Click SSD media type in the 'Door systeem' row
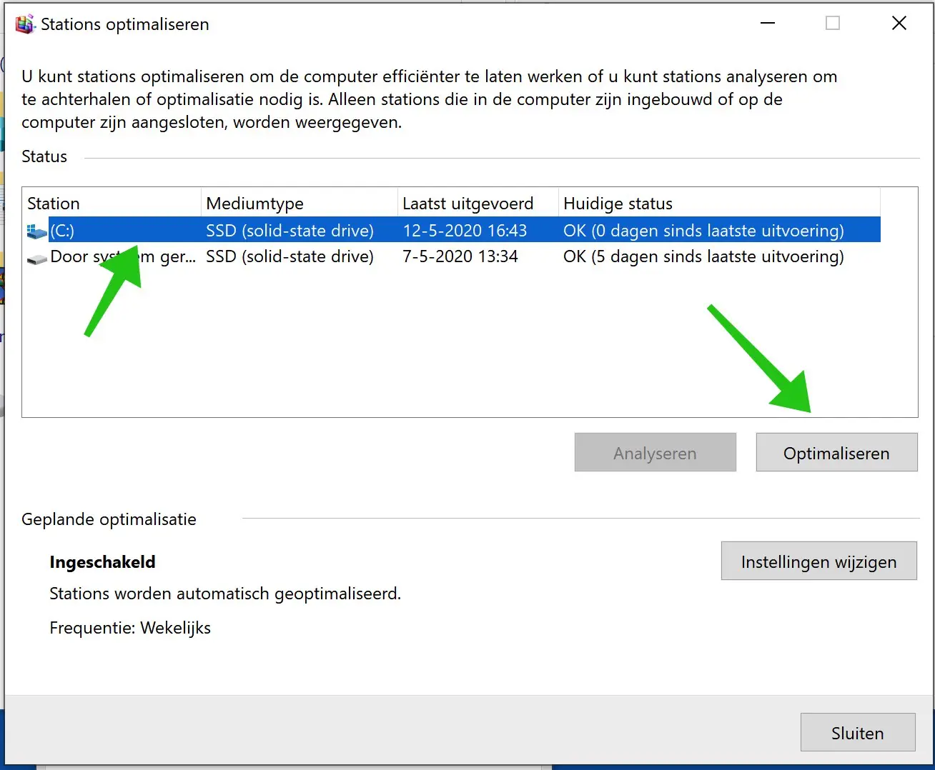The width and height of the screenshot is (935, 770). click(290, 256)
